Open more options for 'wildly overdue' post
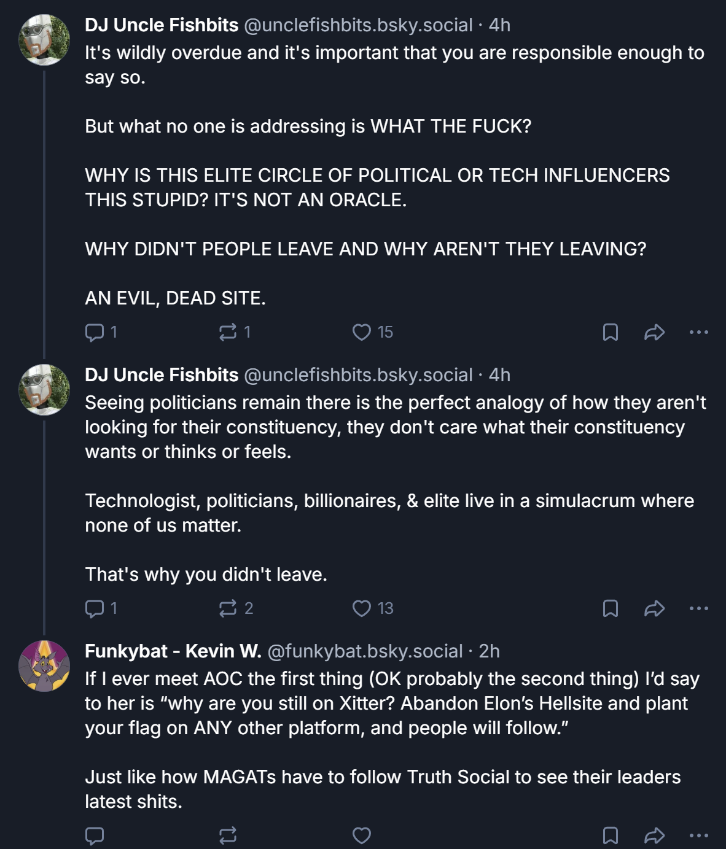This screenshot has width=726, height=849. point(698,332)
